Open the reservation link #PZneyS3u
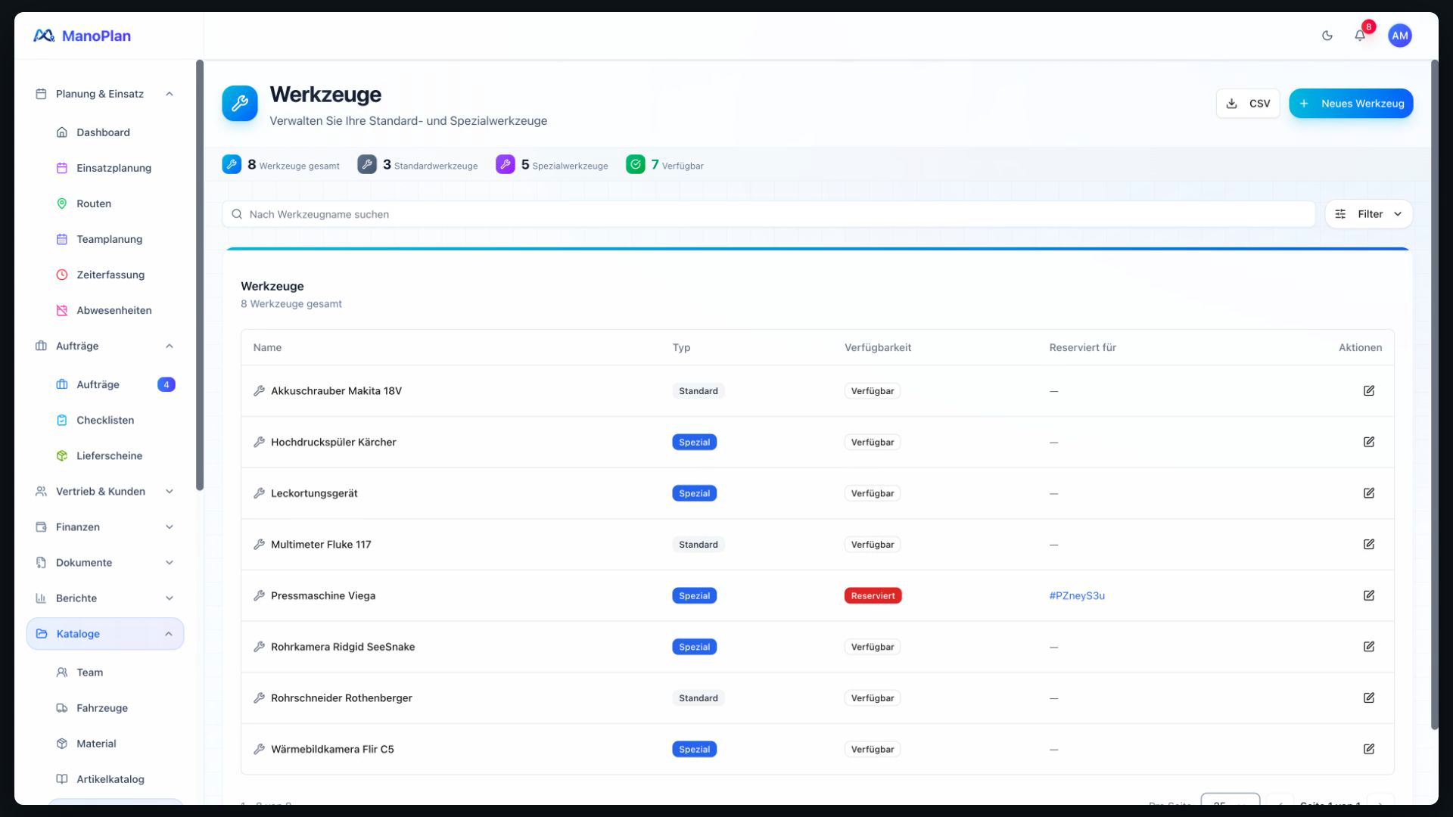This screenshot has height=817, width=1453. [1076, 596]
